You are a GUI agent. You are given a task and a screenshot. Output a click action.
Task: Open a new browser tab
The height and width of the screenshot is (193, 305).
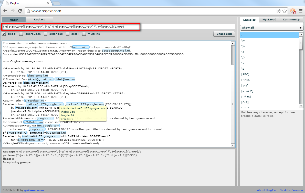pos(57,3)
